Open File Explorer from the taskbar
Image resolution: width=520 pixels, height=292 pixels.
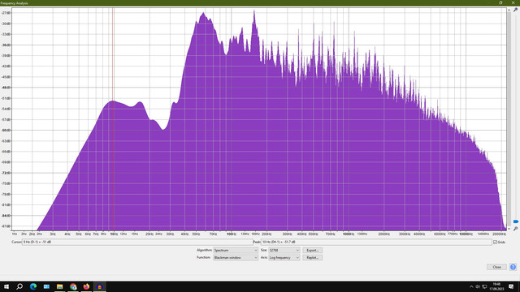tap(59, 286)
